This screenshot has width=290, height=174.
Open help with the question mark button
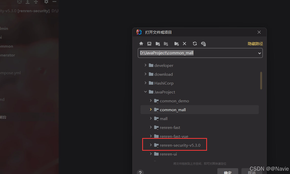coord(140,172)
